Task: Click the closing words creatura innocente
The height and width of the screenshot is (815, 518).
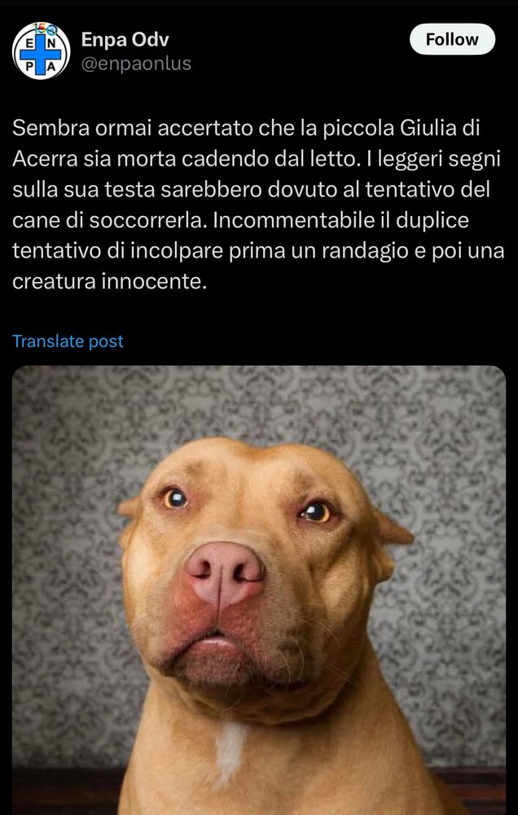Action: point(109,281)
